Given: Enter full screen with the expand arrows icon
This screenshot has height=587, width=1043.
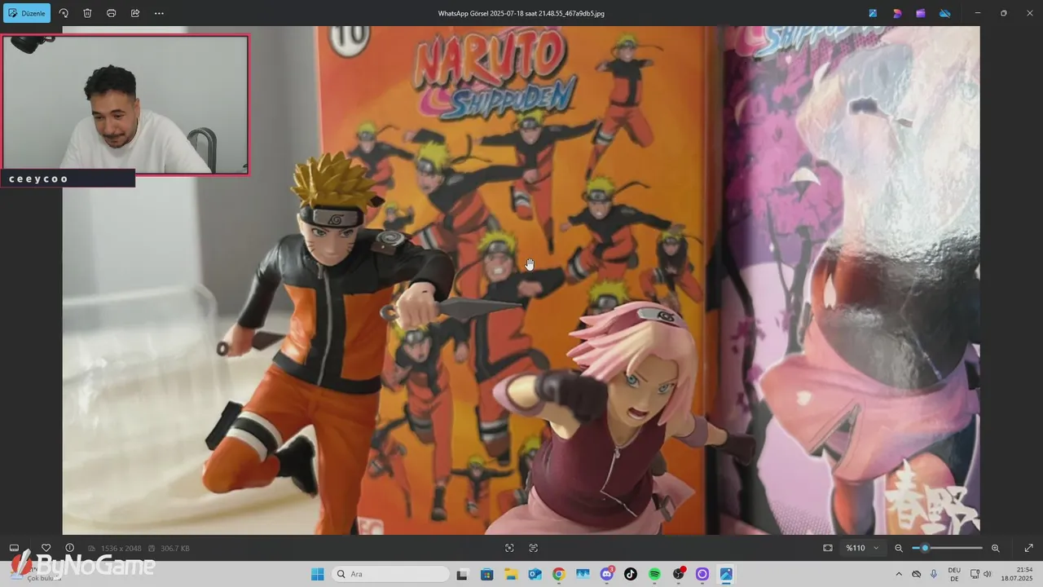Looking at the screenshot, I should [x=1028, y=548].
